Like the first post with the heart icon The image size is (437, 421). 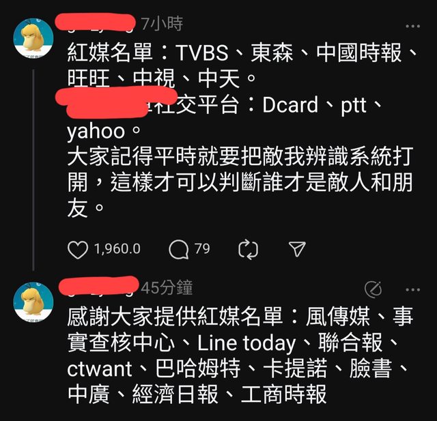78,250
